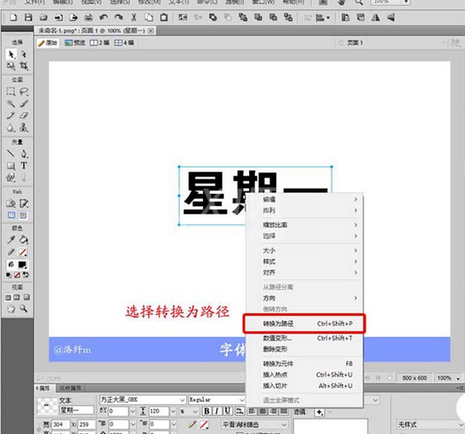Select the Blur tool
Image resolution: width=465 pixels, height=434 pixels.
tap(11, 127)
